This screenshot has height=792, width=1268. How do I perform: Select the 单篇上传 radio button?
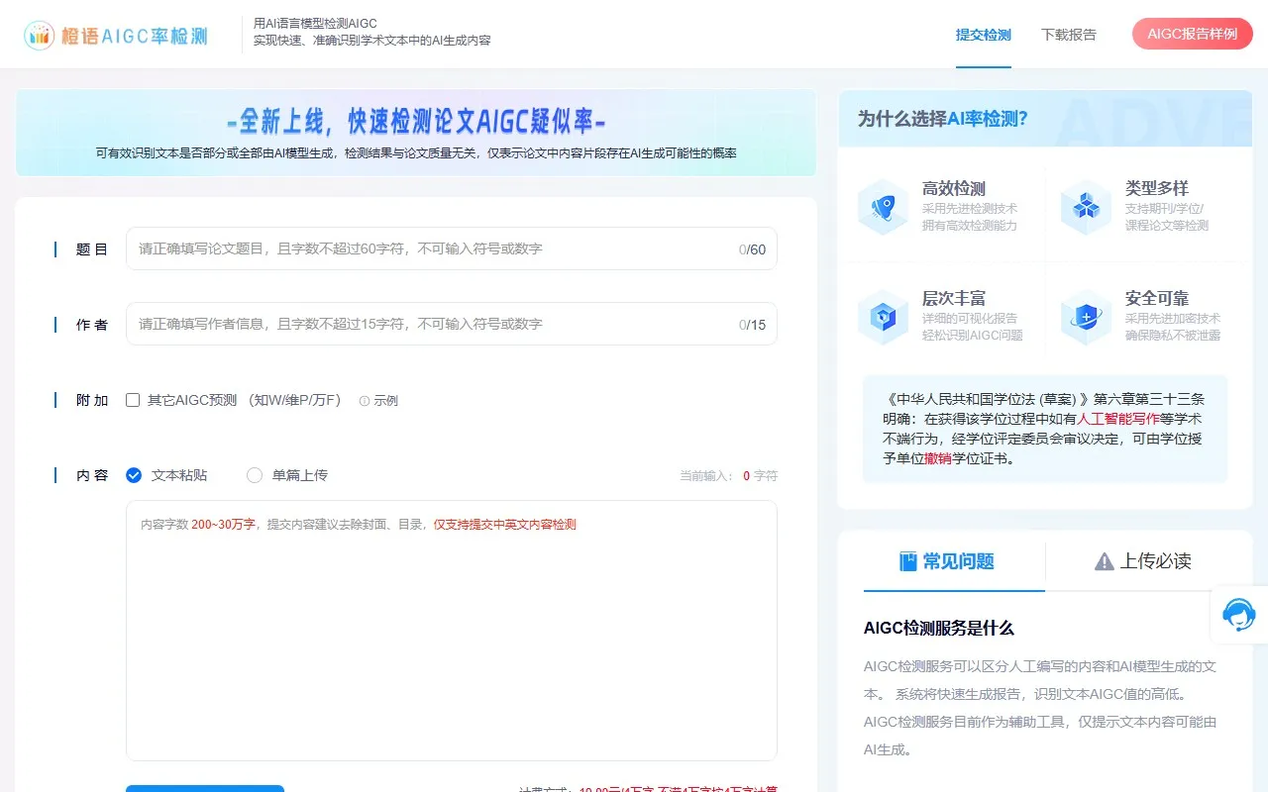(254, 475)
